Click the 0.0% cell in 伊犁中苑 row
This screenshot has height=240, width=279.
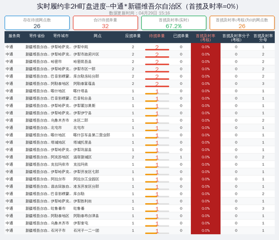[x=205, y=47]
